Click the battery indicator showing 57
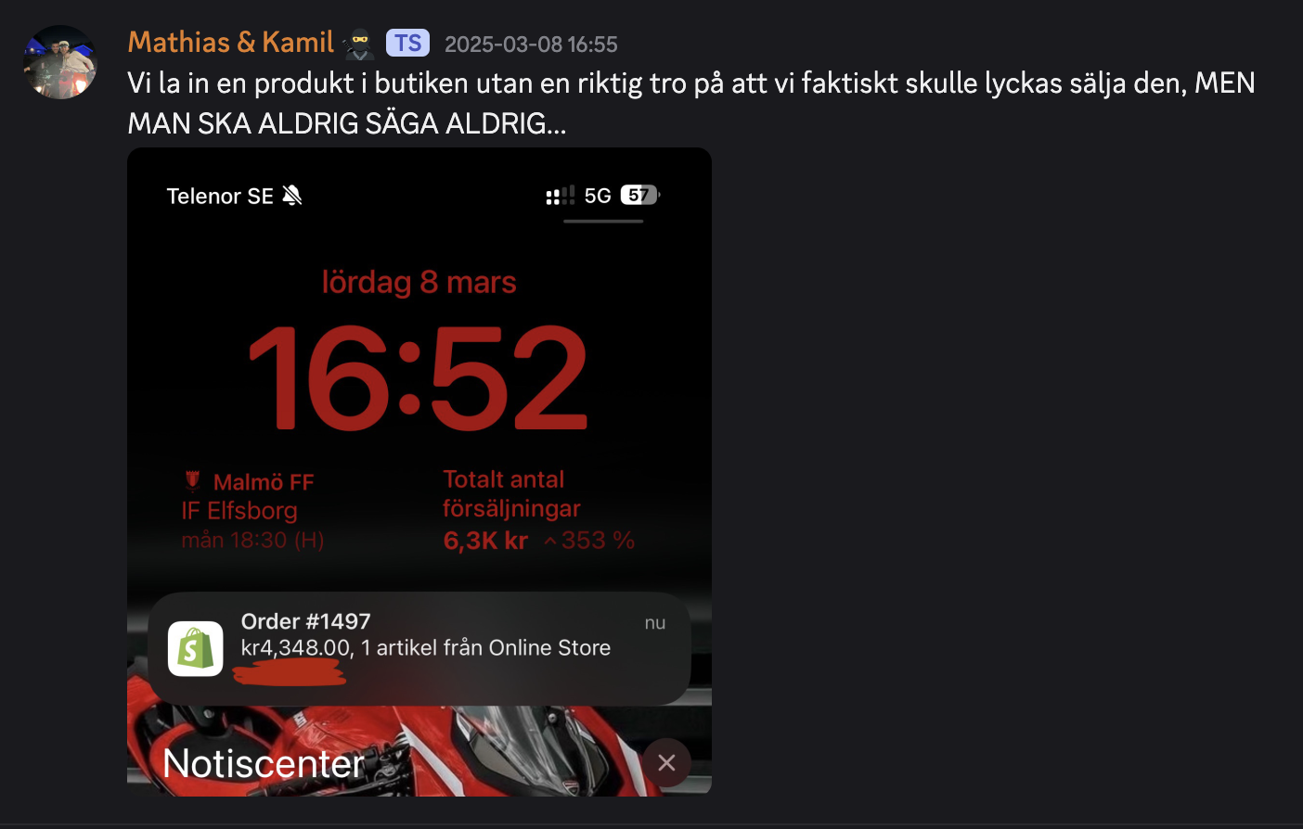1303x829 pixels. [640, 195]
